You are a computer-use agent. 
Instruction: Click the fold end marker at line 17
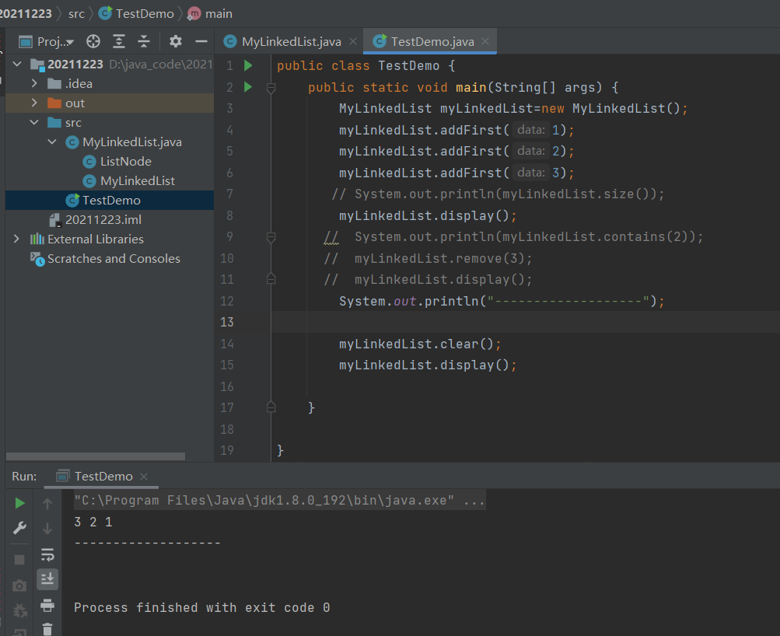[271, 407]
